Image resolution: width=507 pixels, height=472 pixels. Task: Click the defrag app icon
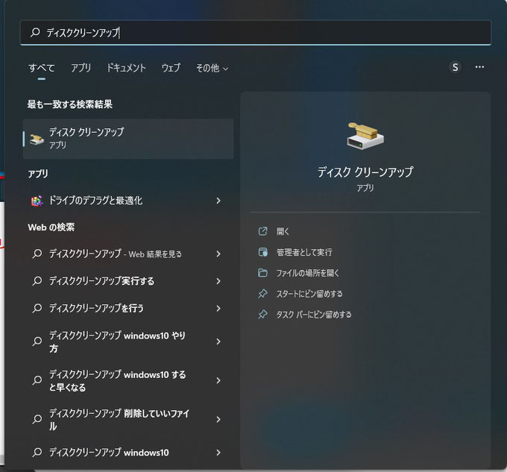(x=37, y=201)
